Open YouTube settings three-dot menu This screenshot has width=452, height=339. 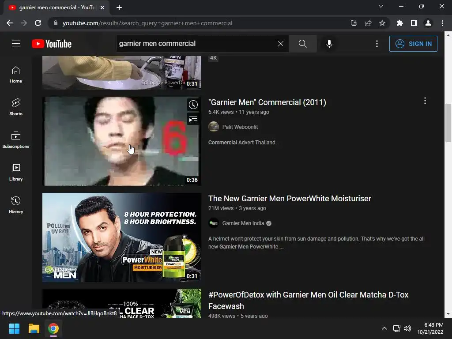(377, 44)
